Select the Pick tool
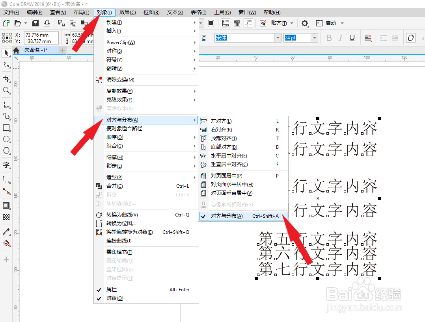Image resolution: width=425 pixels, height=322 pixels. click(x=6, y=53)
